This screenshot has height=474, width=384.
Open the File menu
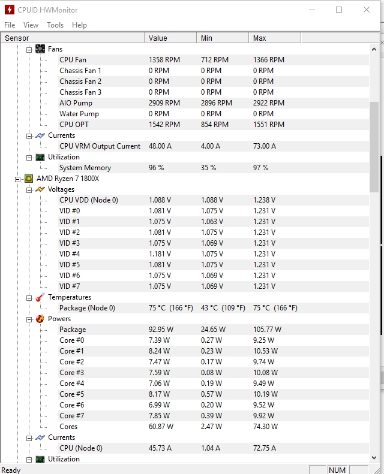pyautogui.click(x=10, y=25)
